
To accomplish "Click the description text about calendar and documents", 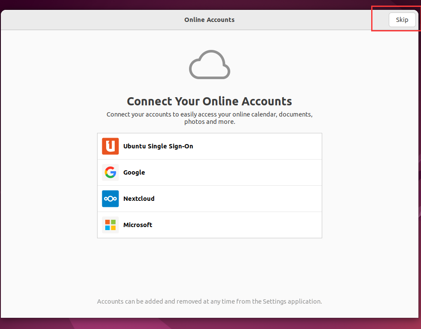I will (209, 118).
